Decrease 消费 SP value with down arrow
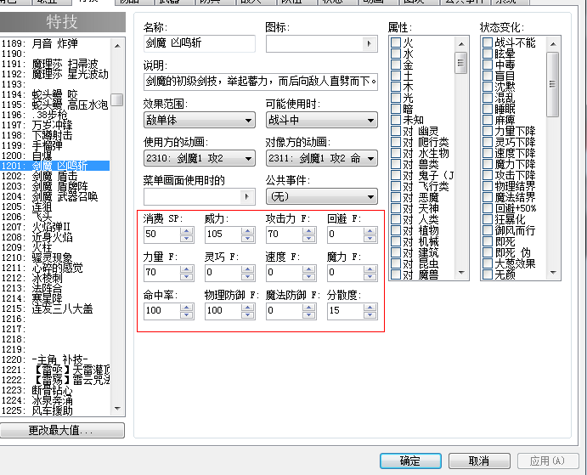Screen dimensions: 587x475 (186, 238)
